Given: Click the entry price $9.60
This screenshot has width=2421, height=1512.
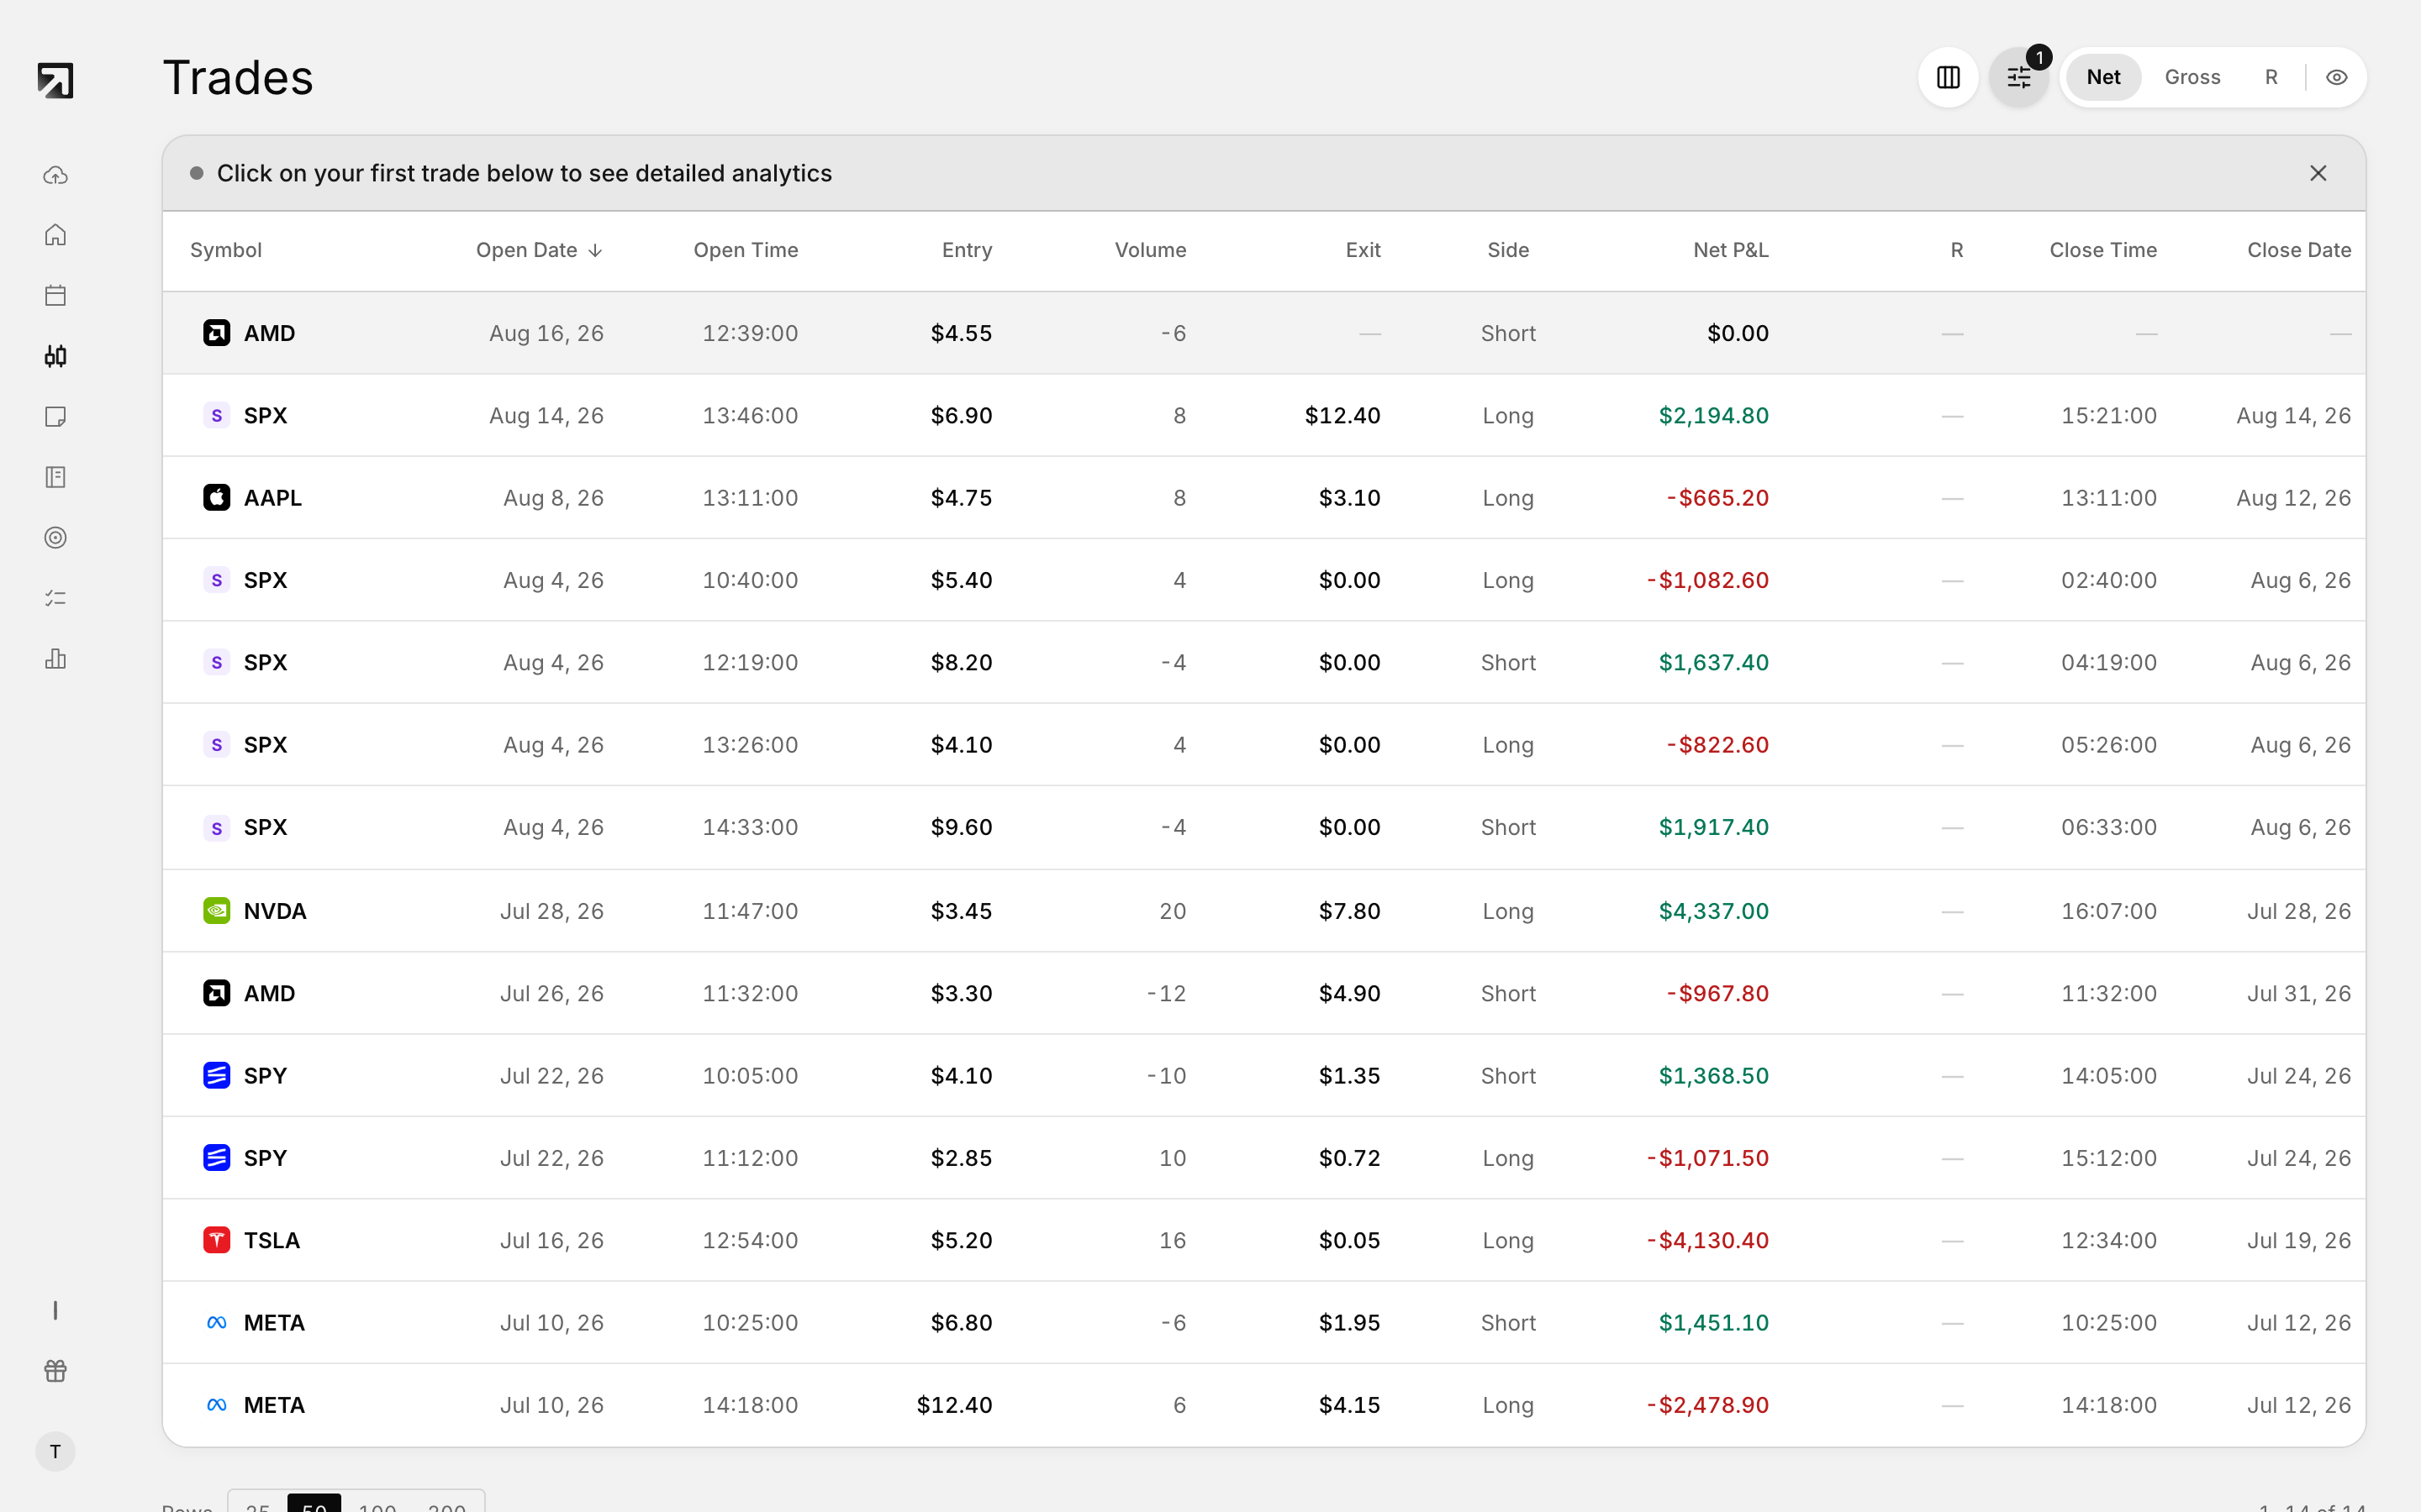Looking at the screenshot, I should click(960, 827).
